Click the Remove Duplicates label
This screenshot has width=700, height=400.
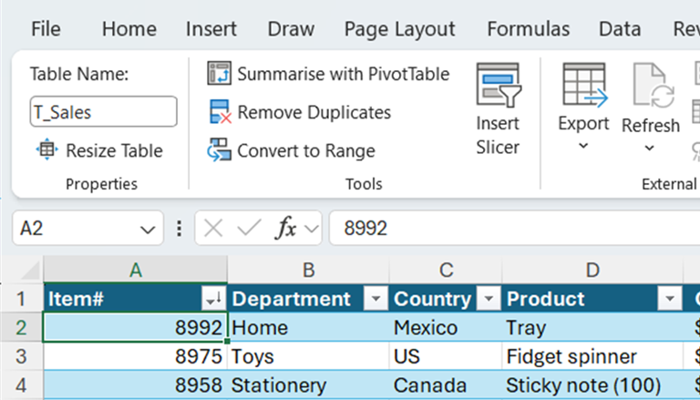(x=314, y=112)
